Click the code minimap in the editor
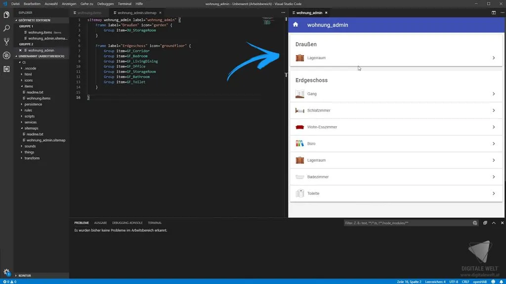This screenshot has width=506, height=284. pos(267,21)
